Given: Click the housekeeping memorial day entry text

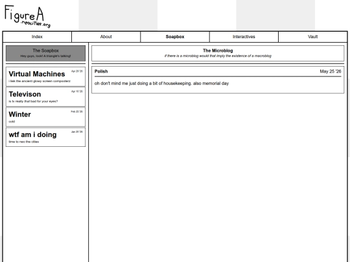Looking at the screenshot, I should click(161, 83).
